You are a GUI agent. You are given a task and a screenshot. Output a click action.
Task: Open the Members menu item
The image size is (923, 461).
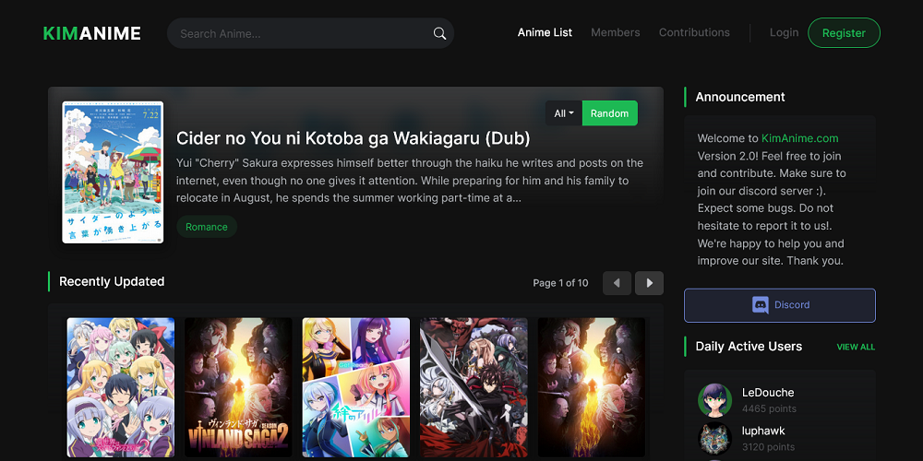pyautogui.click(x=615, y=33)
